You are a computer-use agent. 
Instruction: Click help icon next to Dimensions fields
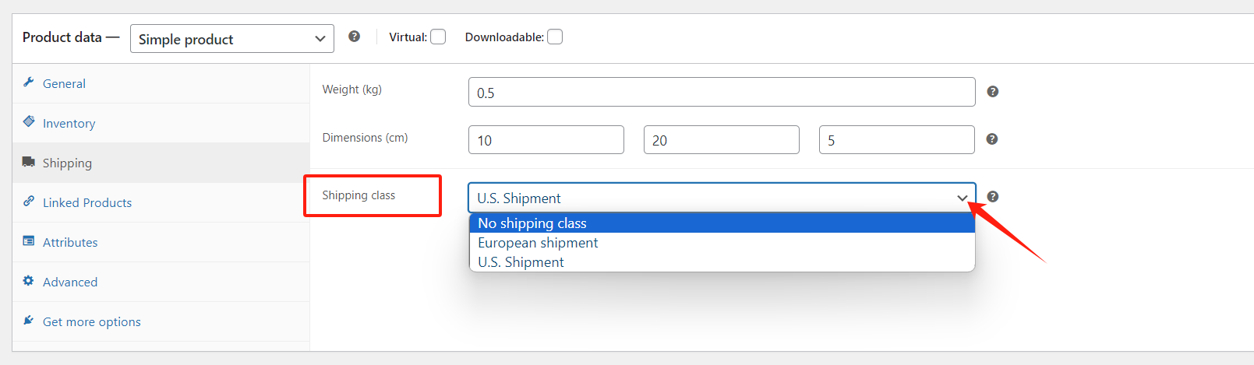[992, 139]
